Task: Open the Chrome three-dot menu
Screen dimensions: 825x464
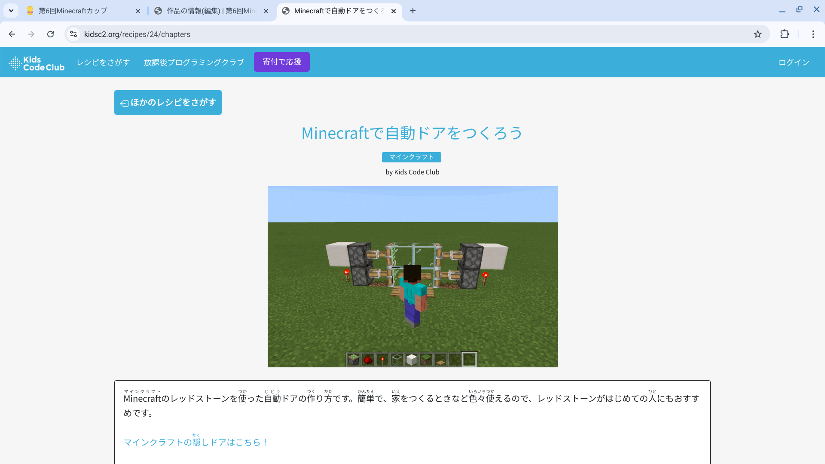Action: (x=813, y=34)
